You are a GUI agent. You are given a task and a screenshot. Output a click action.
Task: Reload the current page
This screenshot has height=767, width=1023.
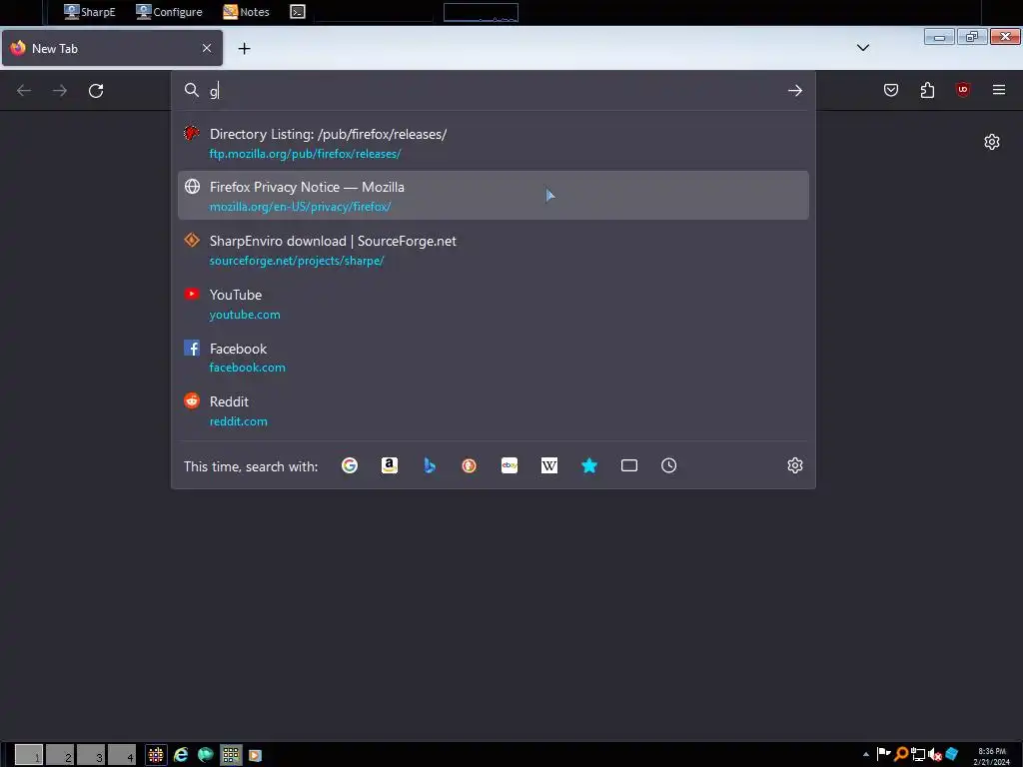(x=96, y=91)
